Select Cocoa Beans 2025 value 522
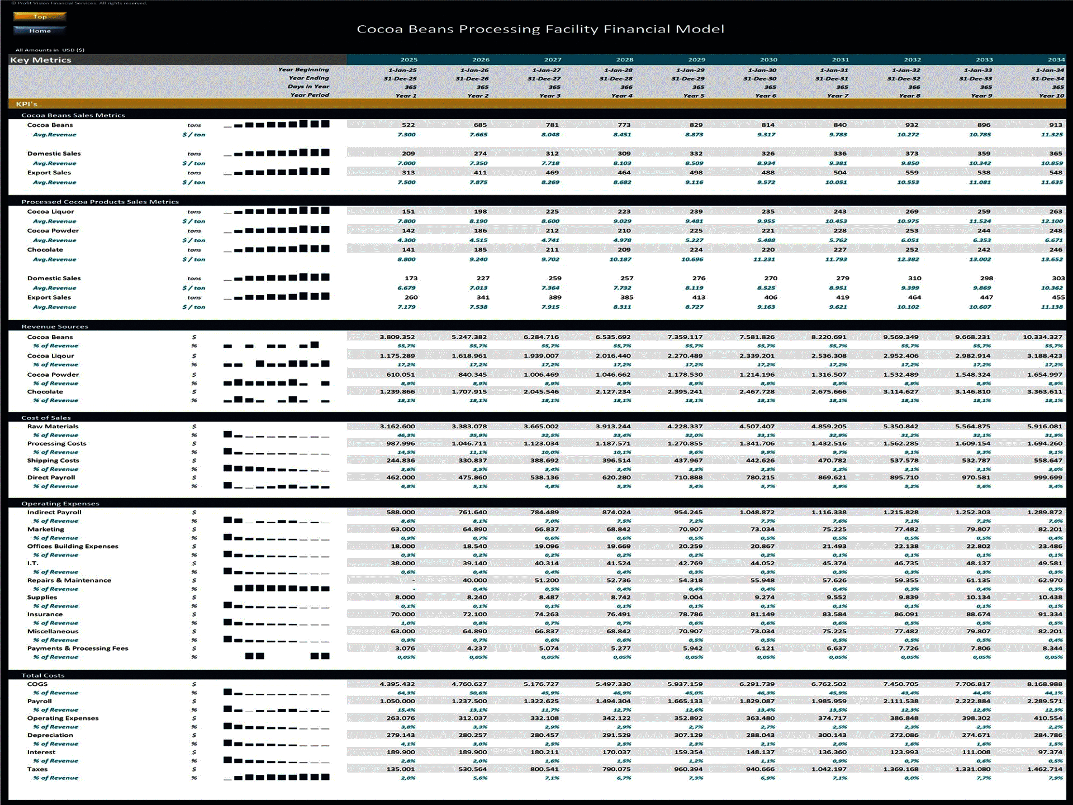 (408, 125)
